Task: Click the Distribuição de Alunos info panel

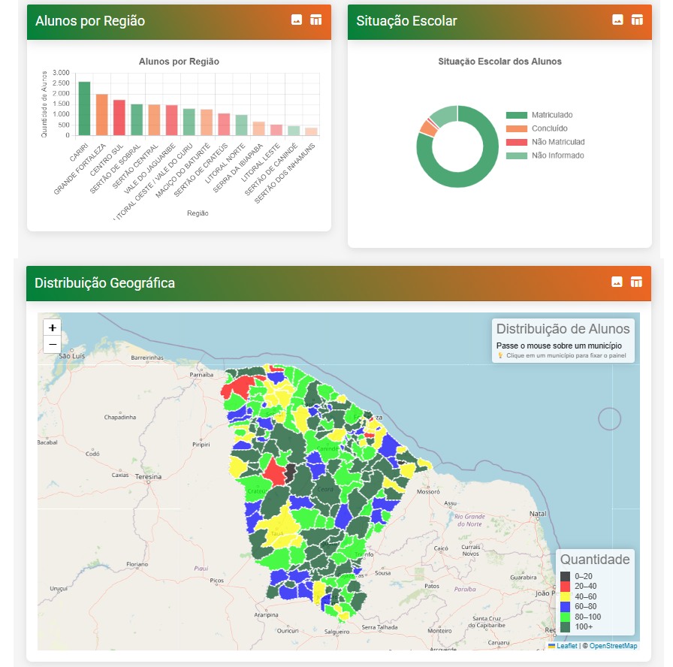Action: pos(563,340)
